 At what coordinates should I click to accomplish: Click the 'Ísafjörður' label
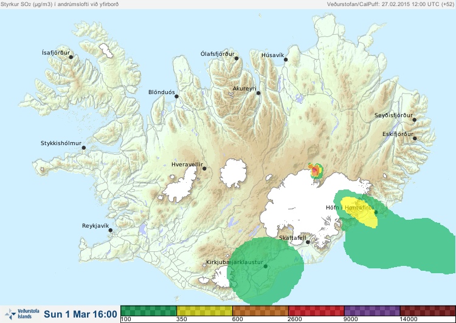click(x=56, y=53)
